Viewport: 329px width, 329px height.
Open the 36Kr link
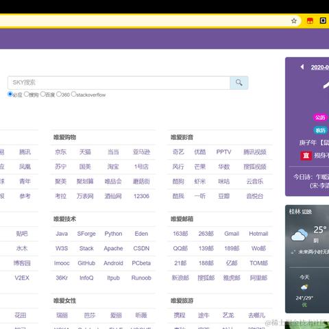[x=62, y=278]
